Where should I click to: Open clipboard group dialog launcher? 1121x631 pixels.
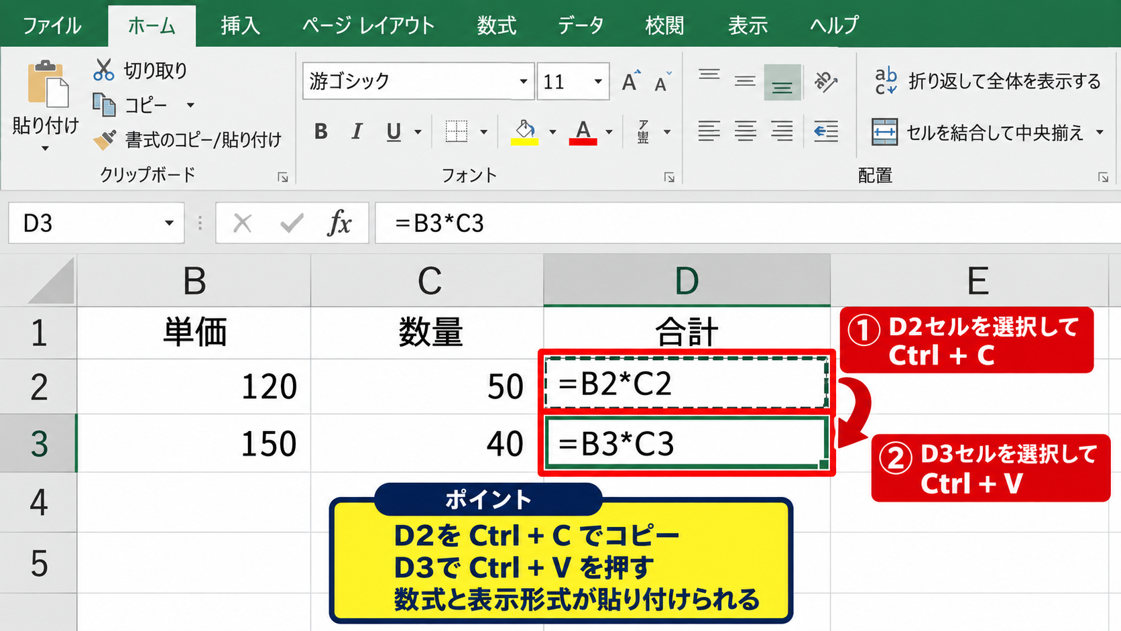283,177
